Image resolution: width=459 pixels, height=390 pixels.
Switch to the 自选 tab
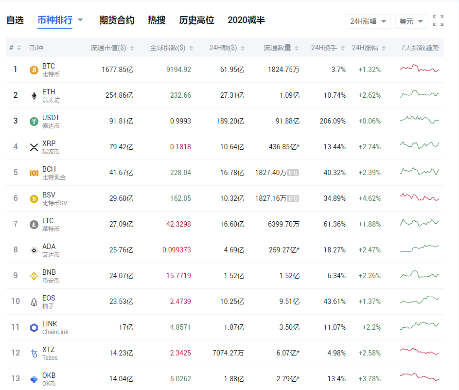tap(15, 20)
